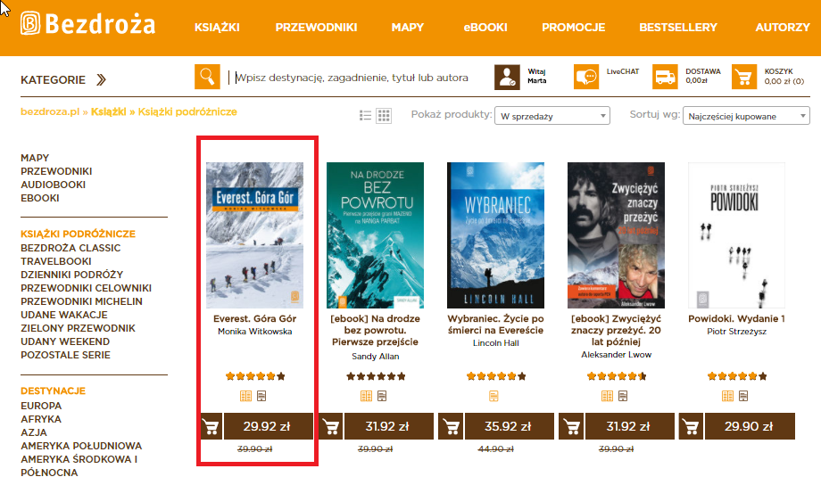Screen dimensions: 821x477
Task: Open Książki podróżnicze breadcrumb link
Action: 187,112
